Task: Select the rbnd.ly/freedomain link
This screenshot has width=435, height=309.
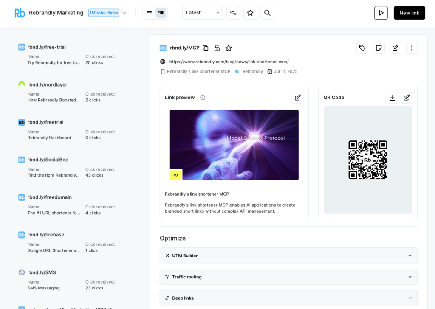Action: (x=49, y=197)
